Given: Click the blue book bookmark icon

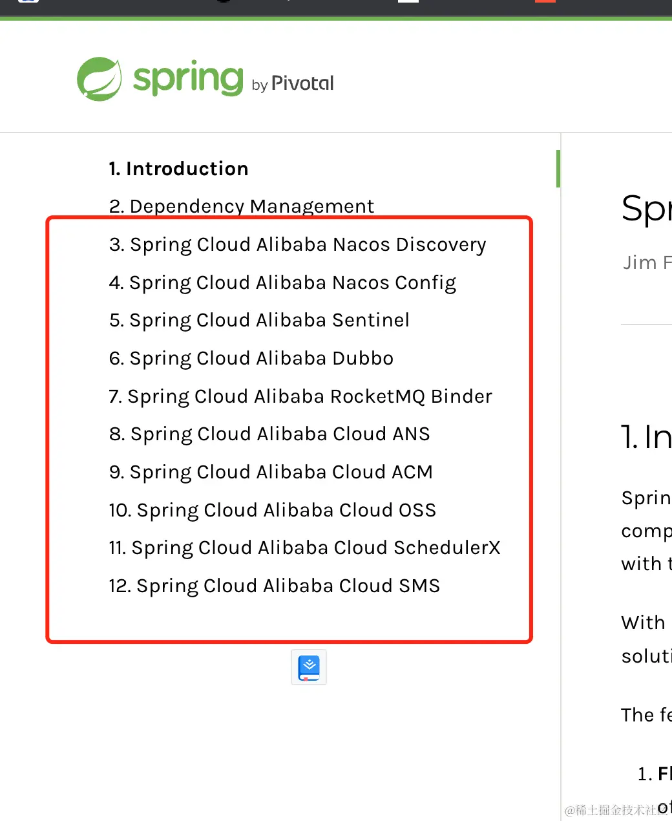Looking at the screenshot, I should coord(309,667).
